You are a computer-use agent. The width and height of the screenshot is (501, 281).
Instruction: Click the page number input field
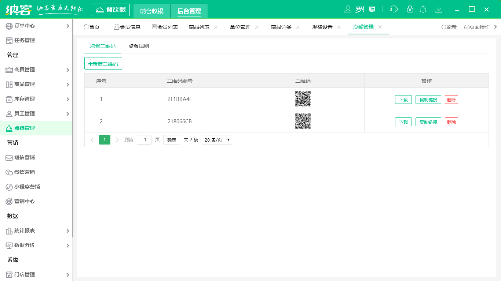[x=144, y=140]
